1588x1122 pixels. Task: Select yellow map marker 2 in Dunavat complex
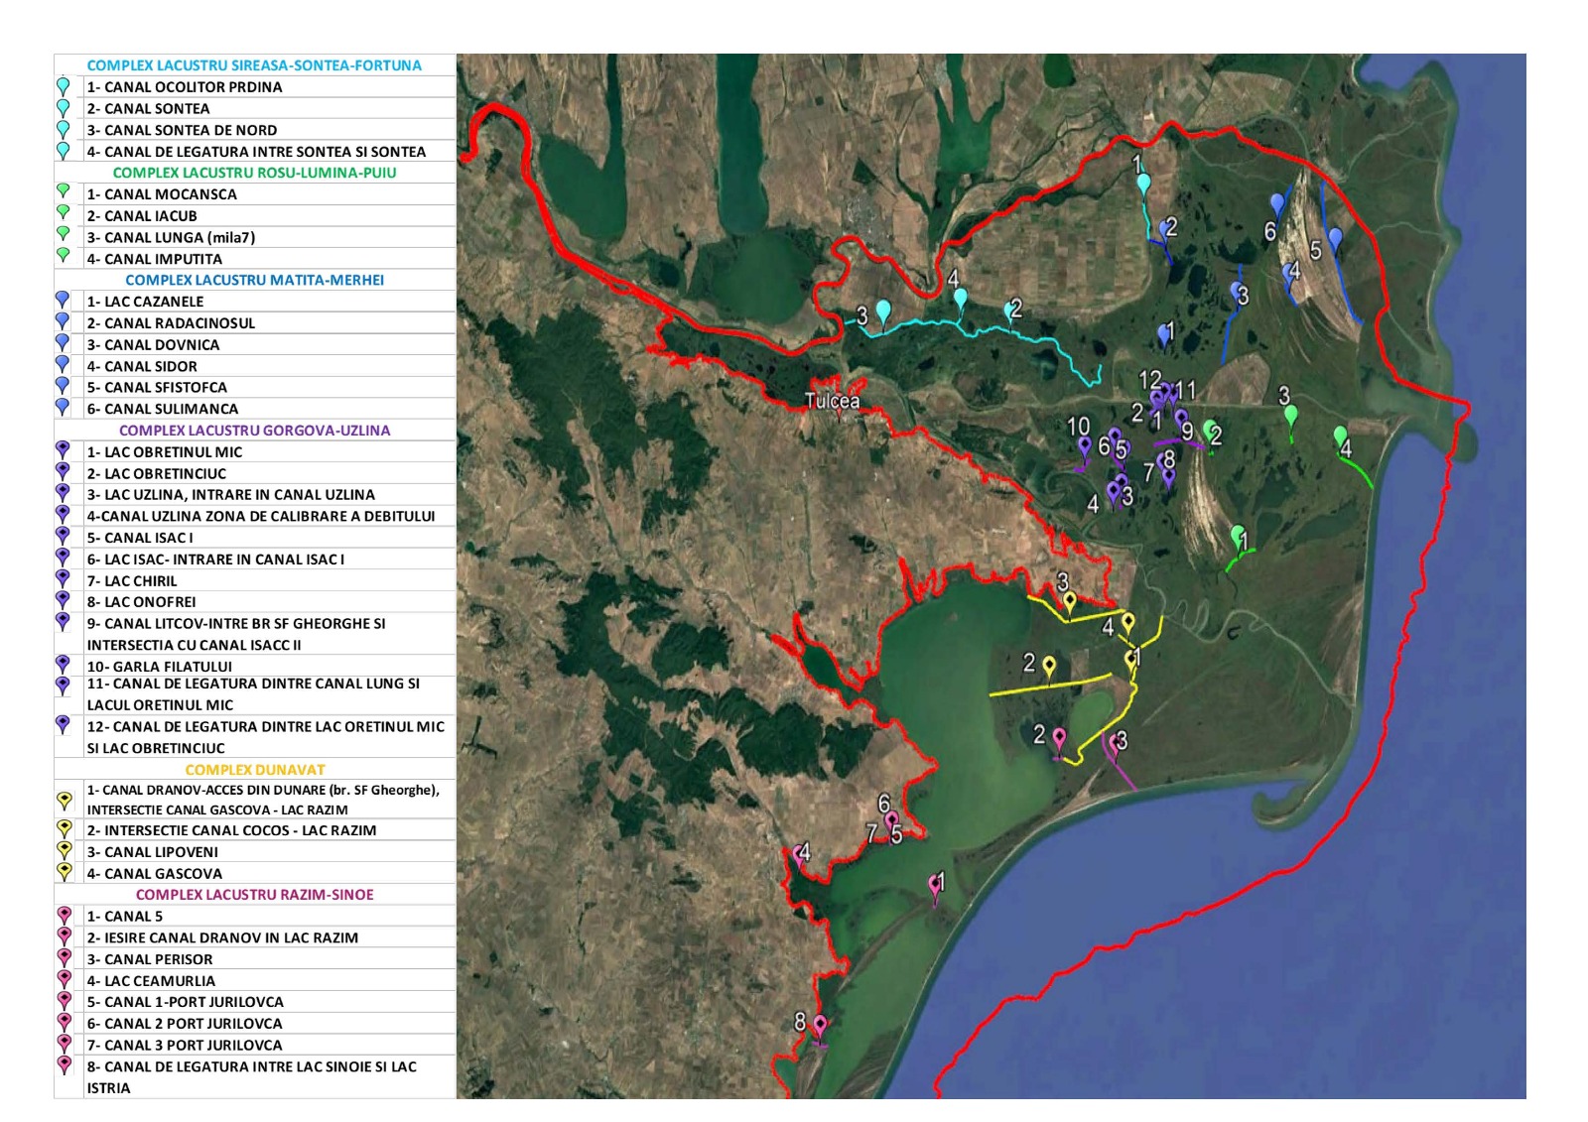pyautogui.click(x=1049, y=665)
